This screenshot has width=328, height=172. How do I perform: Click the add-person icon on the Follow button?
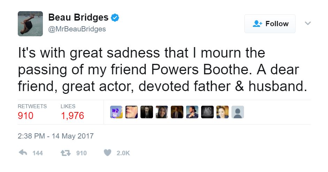(258, 24)
